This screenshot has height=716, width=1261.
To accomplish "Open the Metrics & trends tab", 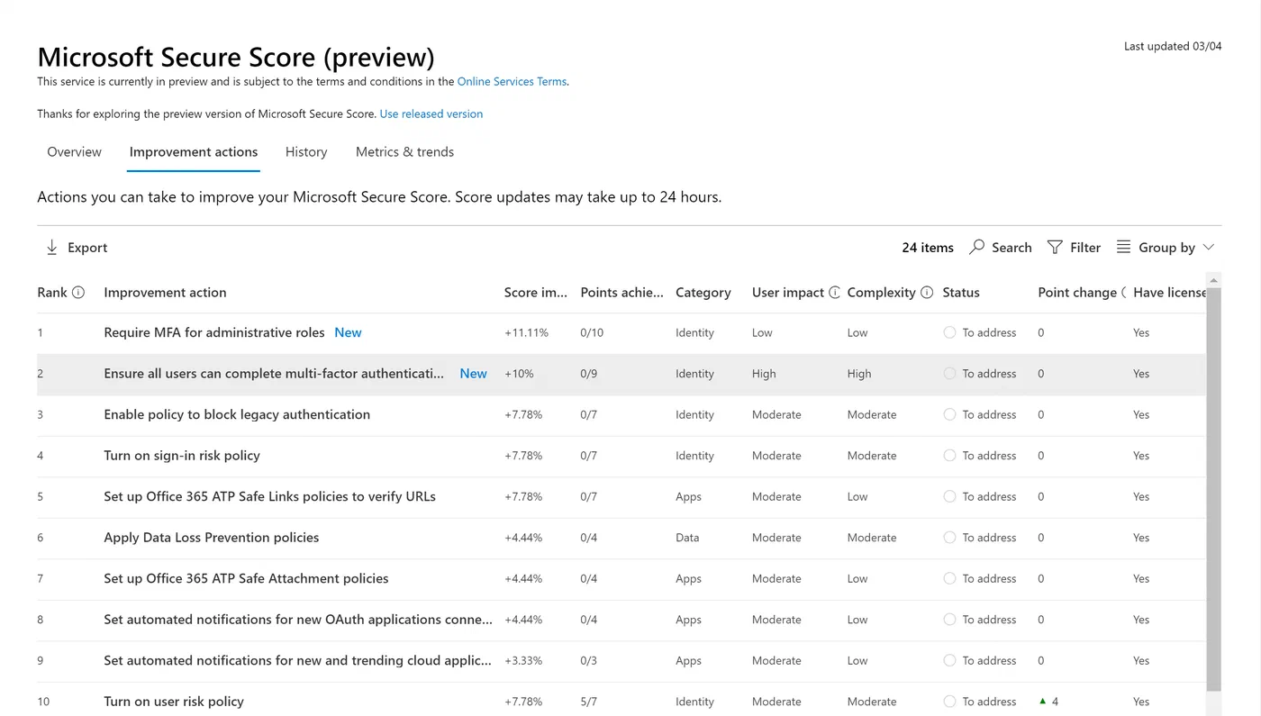I will [404, 151].
